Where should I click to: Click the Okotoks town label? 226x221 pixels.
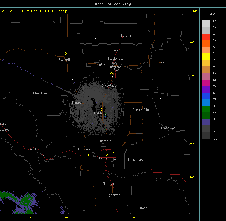(x=108, y=184)
